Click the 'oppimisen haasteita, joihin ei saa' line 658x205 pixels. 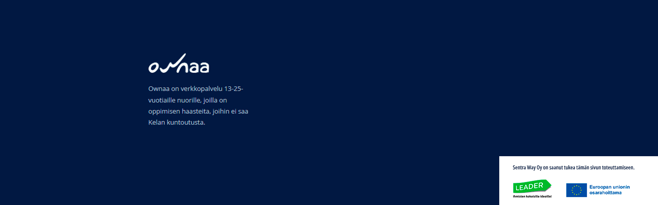point(198,111)
